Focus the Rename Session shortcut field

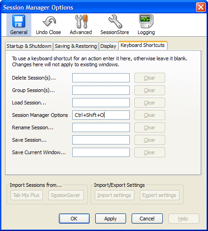click(x=101, y=127)
